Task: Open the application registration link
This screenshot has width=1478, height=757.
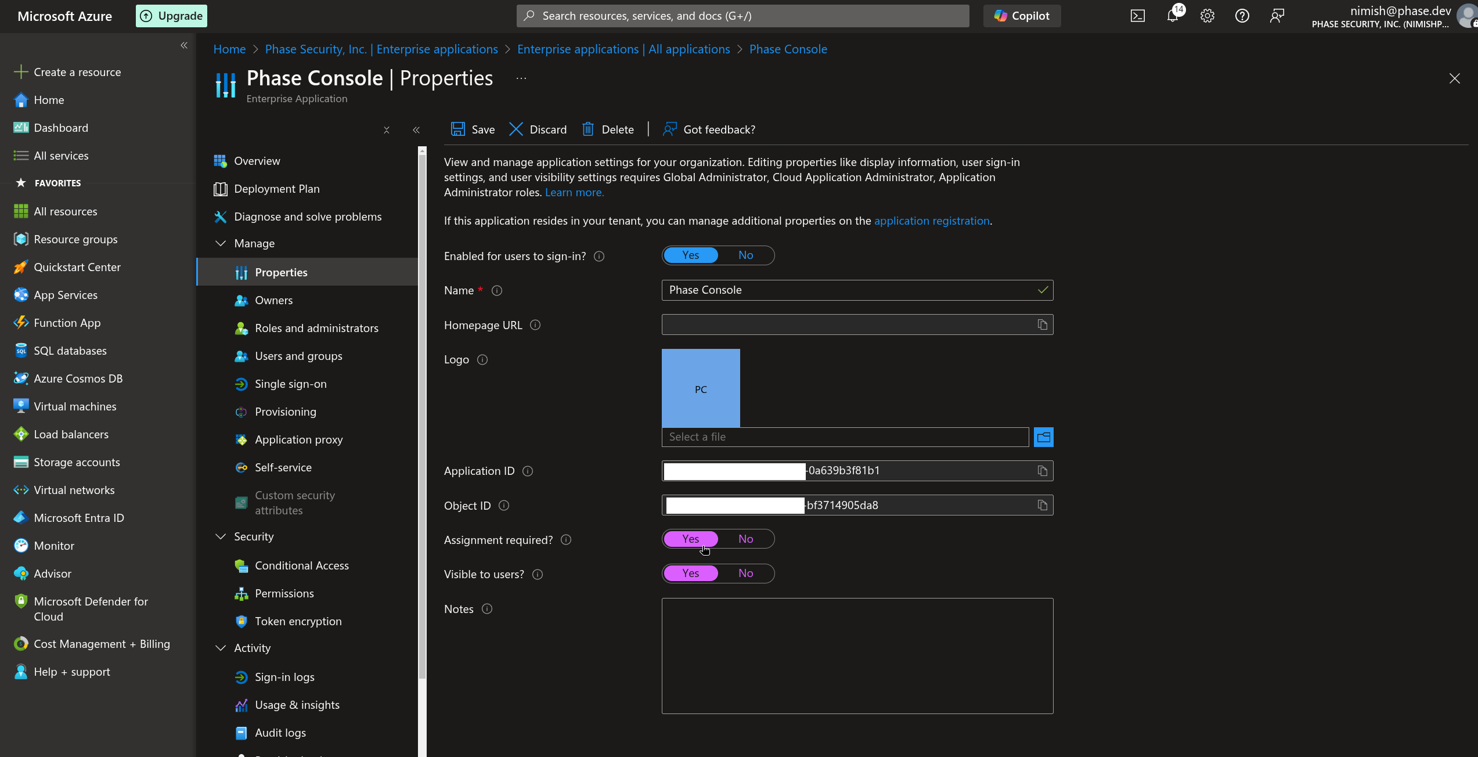Action: pyautogui.click(x=932, y=221)
